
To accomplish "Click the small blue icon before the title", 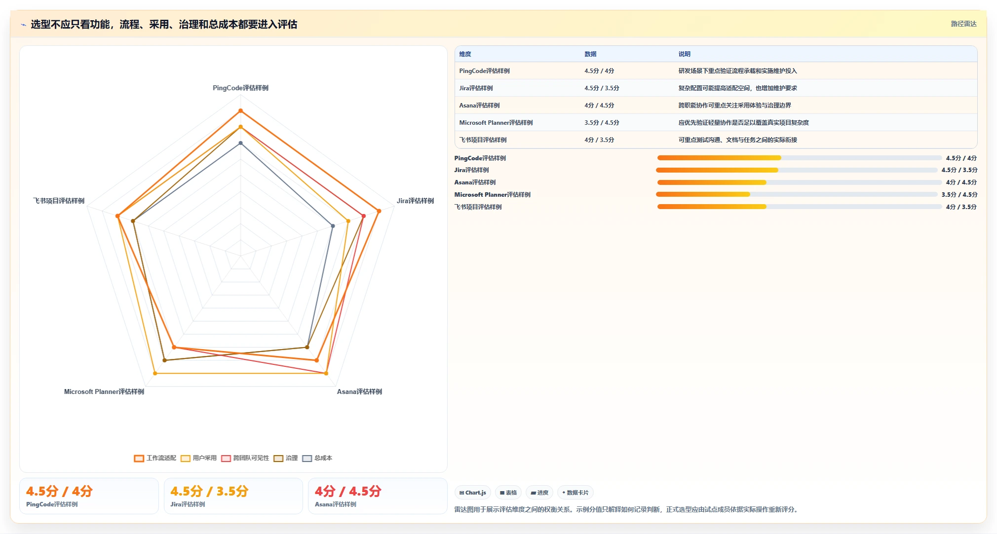I will click(x=23, y=25).
